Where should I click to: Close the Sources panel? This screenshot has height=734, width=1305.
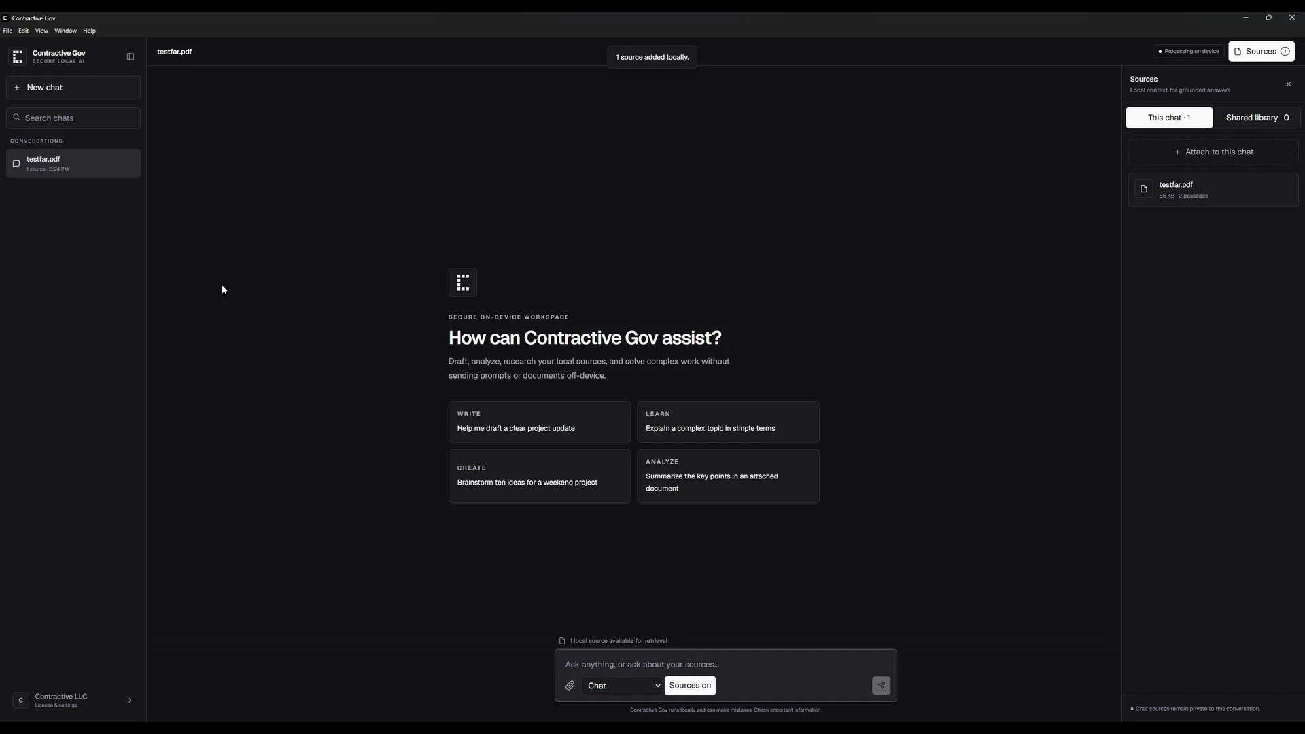click(x=1289, y=84)
